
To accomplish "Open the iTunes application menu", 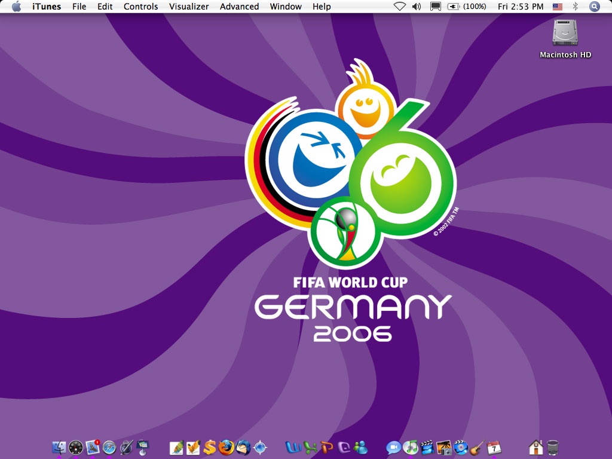I will point(47,6).
